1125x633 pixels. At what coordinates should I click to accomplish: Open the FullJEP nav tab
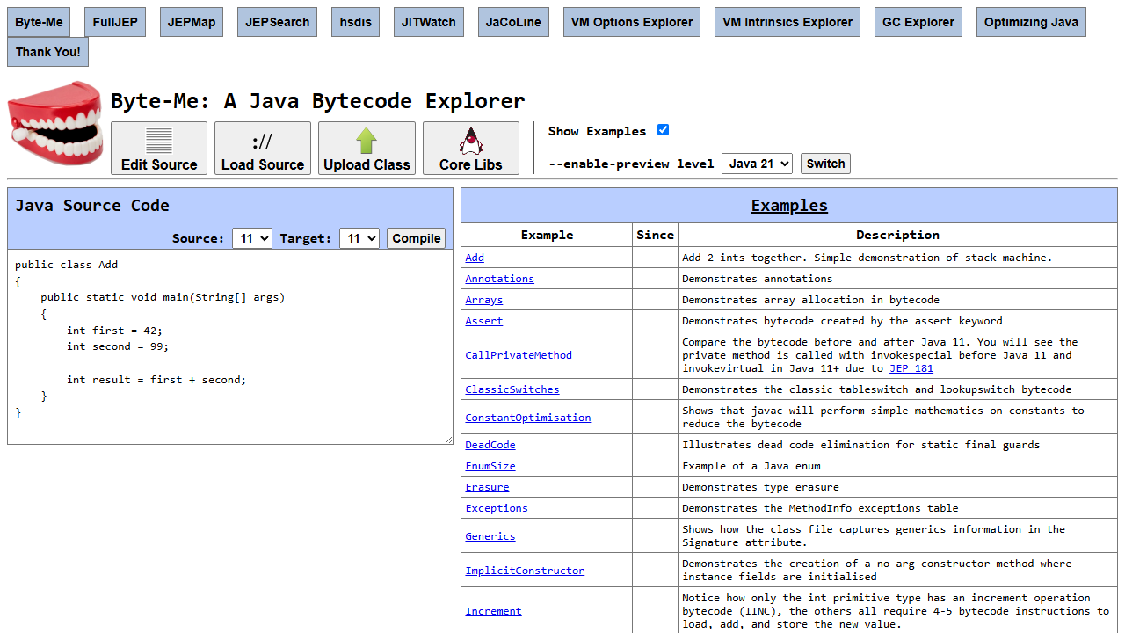point(115,22)
